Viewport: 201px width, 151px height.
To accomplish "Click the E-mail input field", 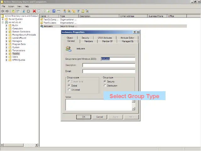I will click(109, 71).
